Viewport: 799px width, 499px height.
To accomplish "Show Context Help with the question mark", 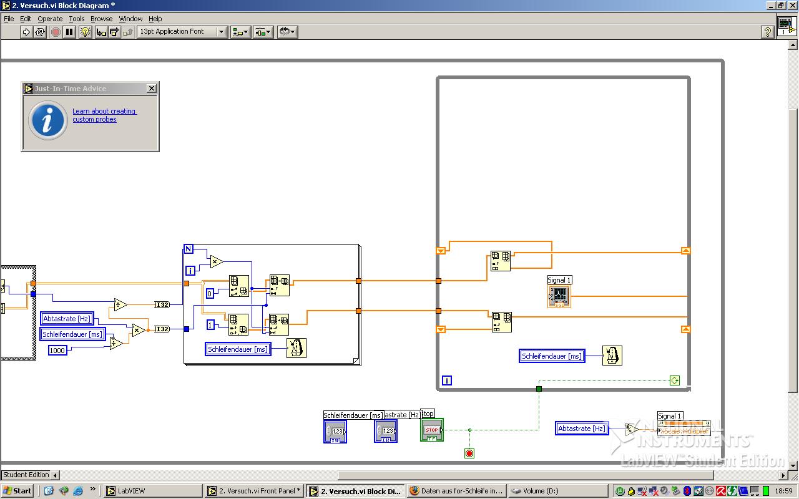I will click(768, 32).
